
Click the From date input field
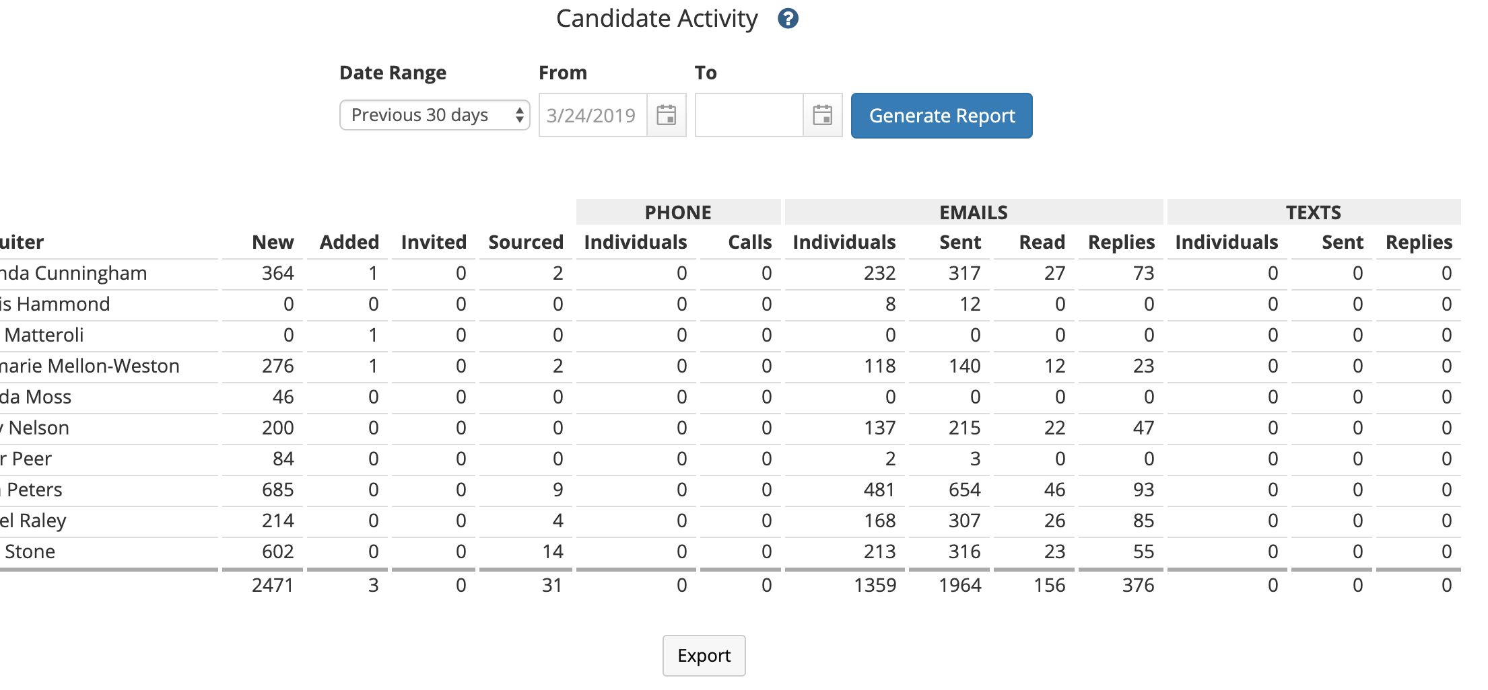tap(593, 115)
